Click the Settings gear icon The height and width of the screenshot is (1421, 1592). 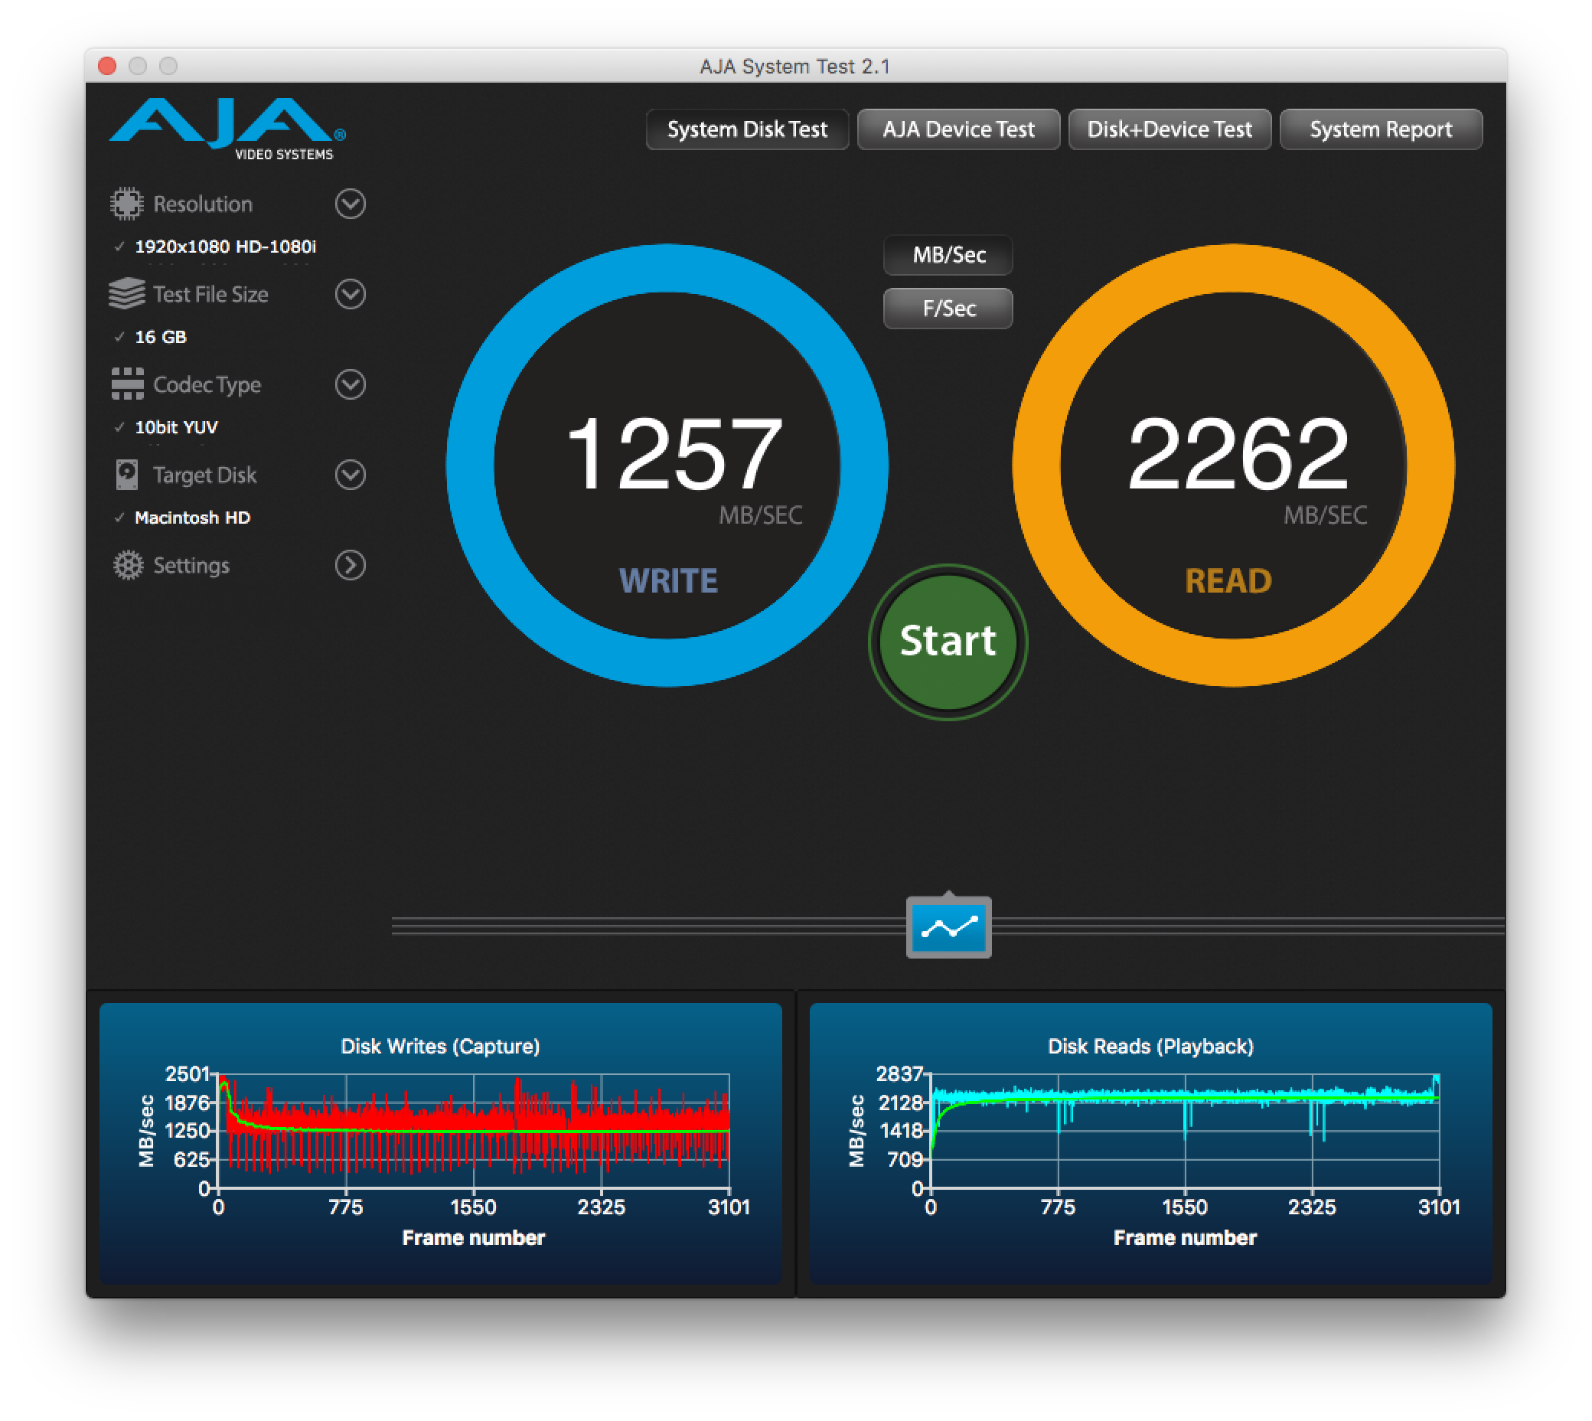[128, 565]
